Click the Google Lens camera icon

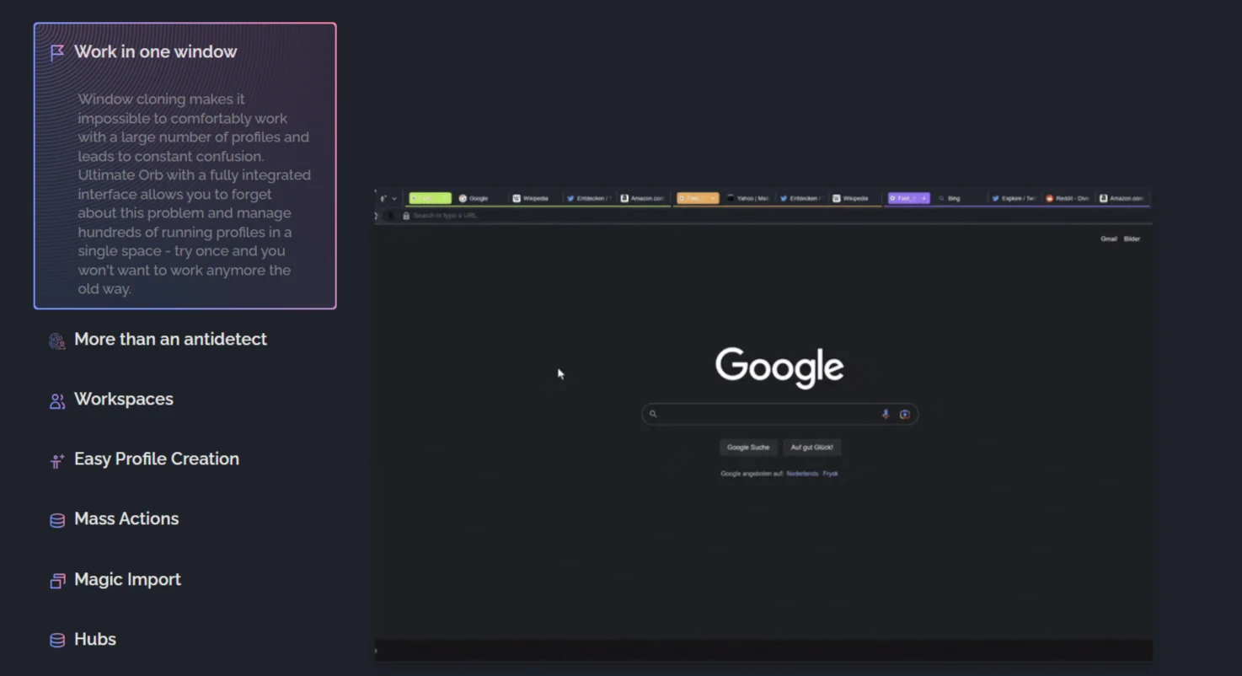[x=904, y=414]
